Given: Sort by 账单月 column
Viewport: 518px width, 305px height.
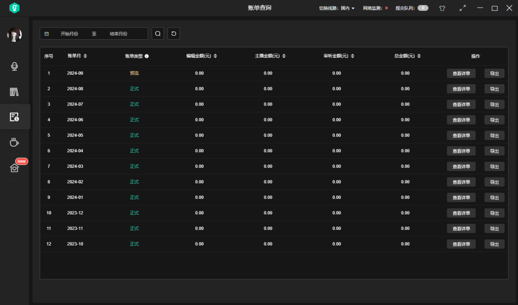Looking at the screenshot, I should pyautogui.click(x=85, y=56).
